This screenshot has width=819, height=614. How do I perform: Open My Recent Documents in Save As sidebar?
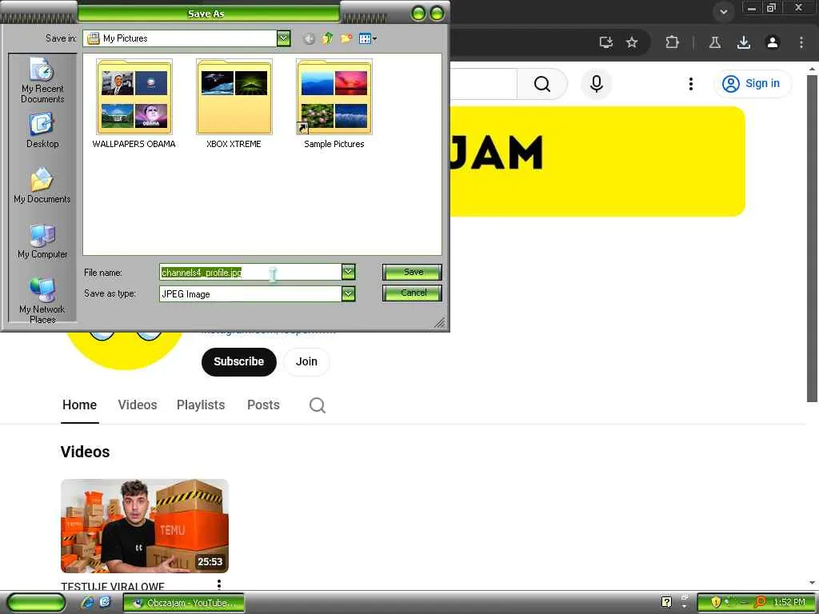pyautogui.click(x=42, y=80)
